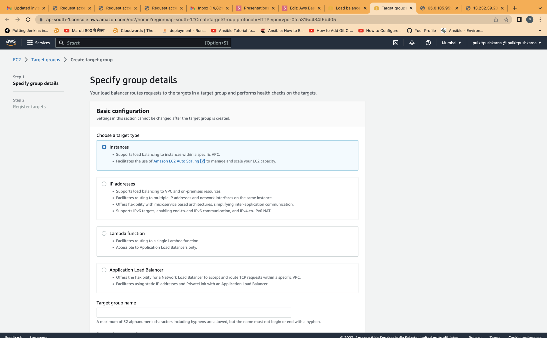Expand hidden bookmarks overflow chevron

click(x=539, y=31)
